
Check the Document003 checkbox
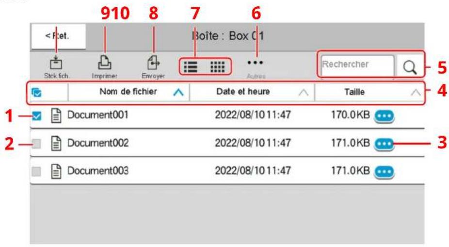point(37,171)
